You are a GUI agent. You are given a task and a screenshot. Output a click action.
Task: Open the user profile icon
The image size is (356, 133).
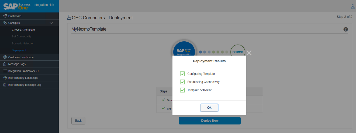click(352, 6)
